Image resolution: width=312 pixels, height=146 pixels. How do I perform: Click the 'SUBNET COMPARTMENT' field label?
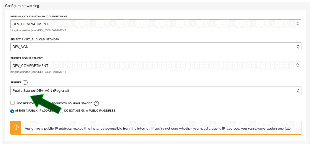pyautogui.click(x=27, y=58)
